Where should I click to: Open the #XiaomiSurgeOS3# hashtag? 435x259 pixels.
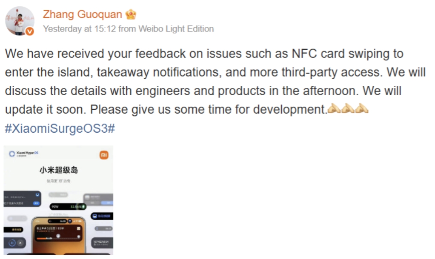click(60, 128)
